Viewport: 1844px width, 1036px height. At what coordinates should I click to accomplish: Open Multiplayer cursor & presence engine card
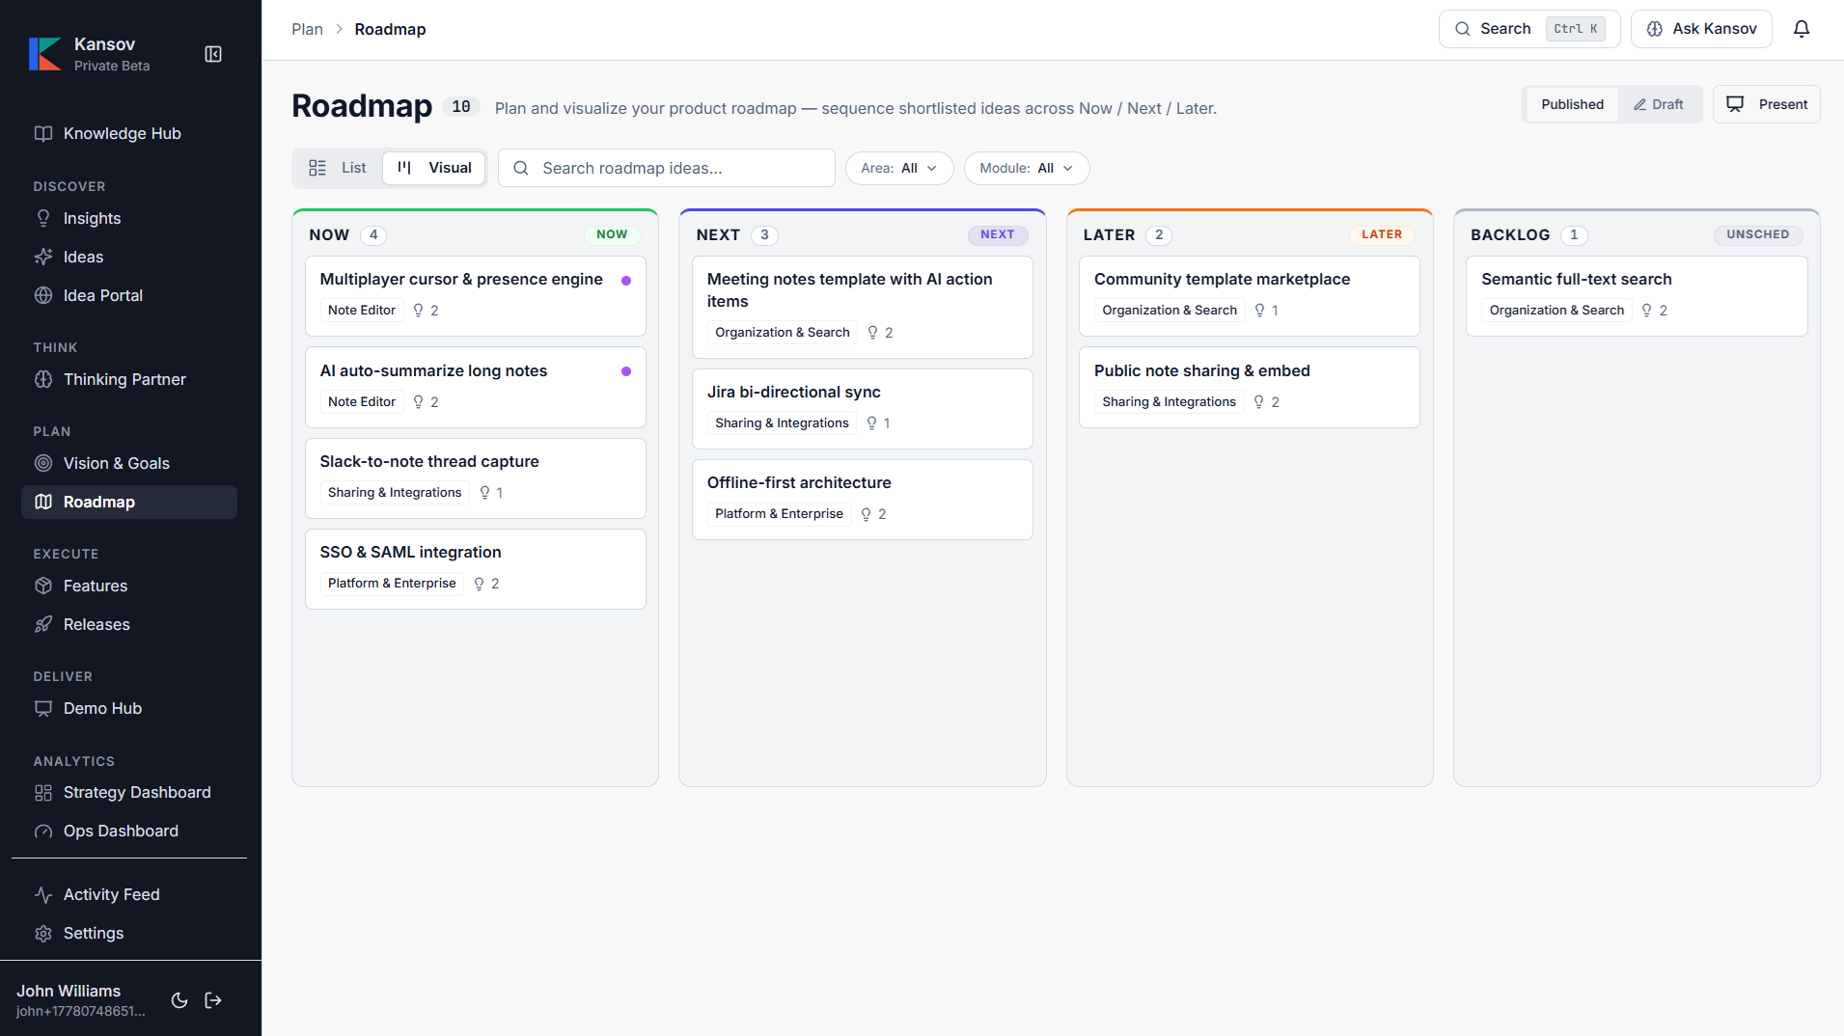pos(476,295)
